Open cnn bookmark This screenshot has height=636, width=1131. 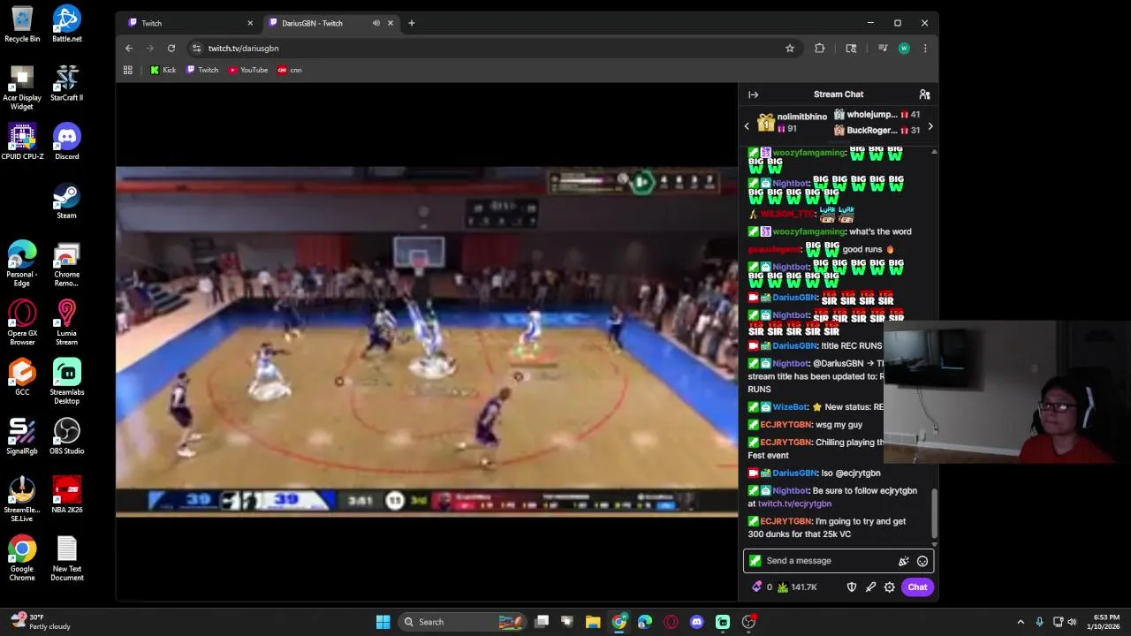(290, 70)
